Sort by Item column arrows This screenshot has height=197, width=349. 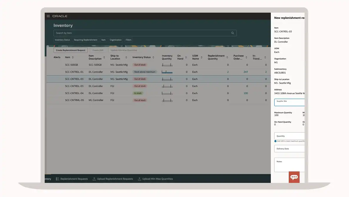[x=73, y=57]
